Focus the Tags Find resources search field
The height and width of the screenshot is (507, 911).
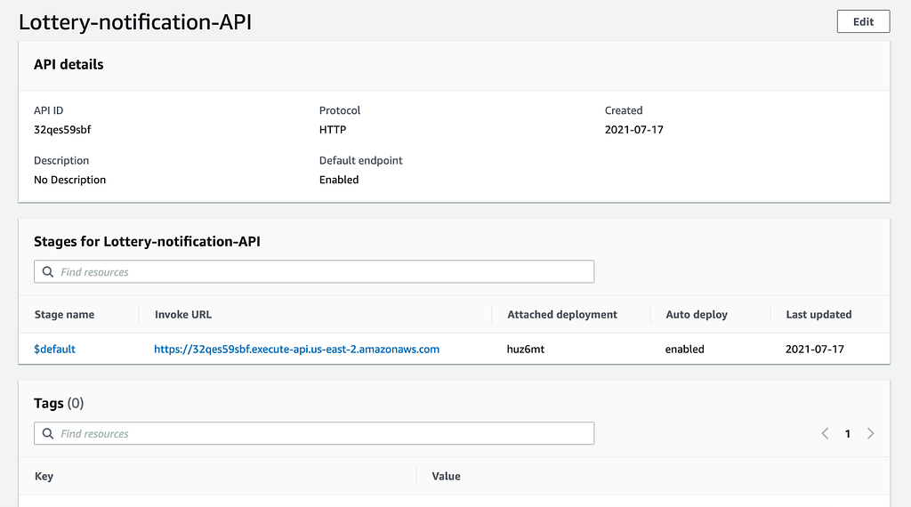coord(314,433)
